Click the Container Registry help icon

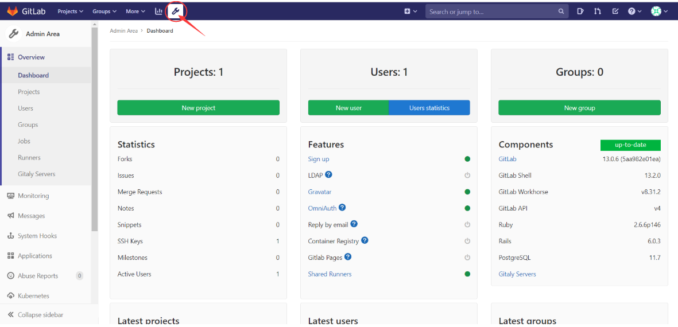[365, 240]
